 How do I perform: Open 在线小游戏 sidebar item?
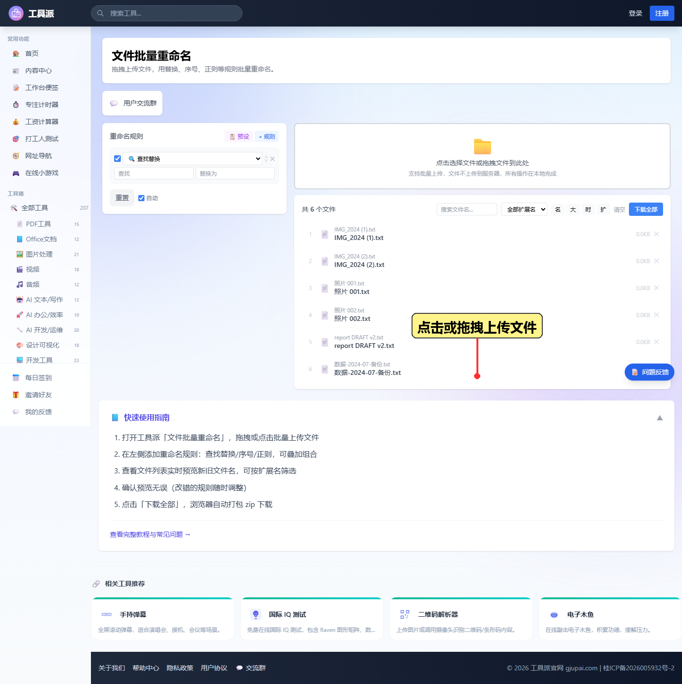45,173
